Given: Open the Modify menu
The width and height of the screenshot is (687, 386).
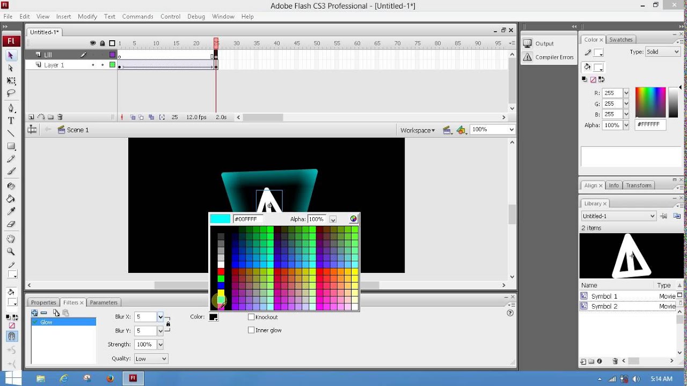Looking at the screenshot, I should click(x=87, y=17).
